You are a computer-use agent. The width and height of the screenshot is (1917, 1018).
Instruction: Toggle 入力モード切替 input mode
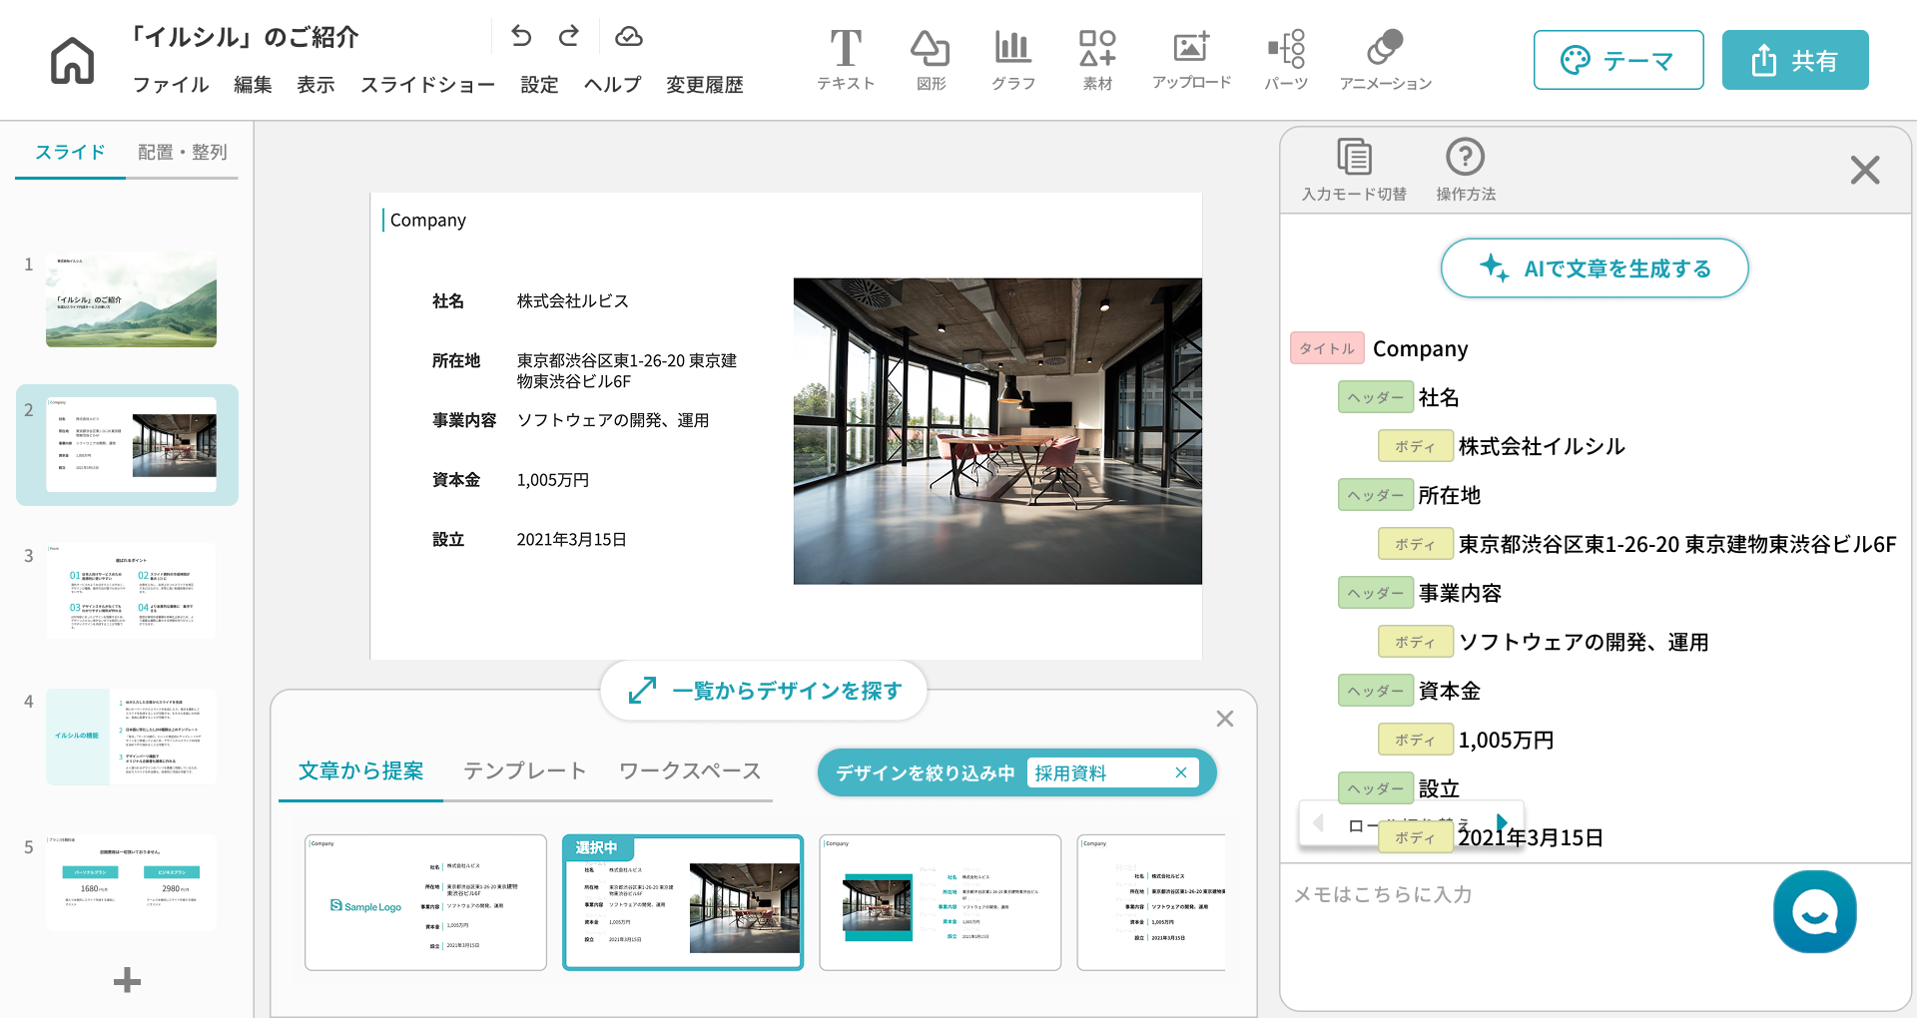1354,170
